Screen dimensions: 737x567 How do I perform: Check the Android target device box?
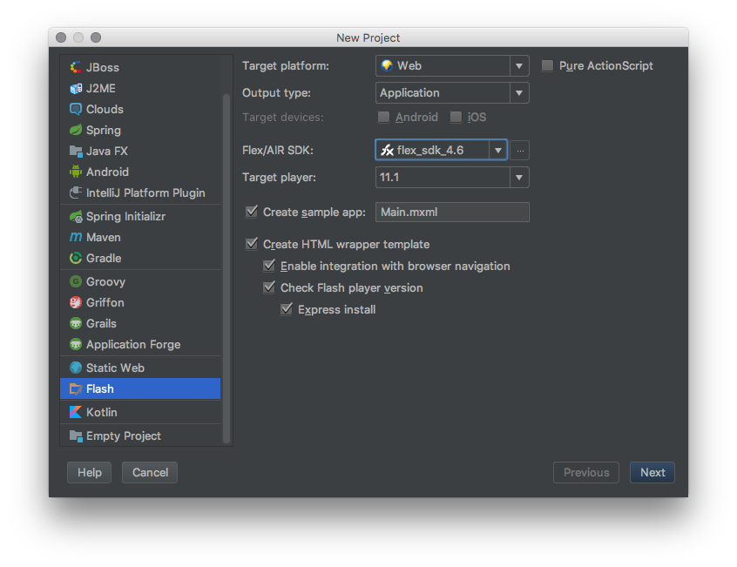tap(383, 117)
